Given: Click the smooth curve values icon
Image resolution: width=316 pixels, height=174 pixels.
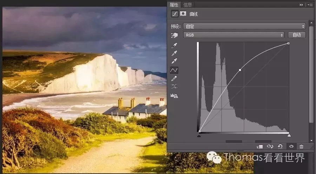Looking at the screenshot, I should [x=174, y=86].
